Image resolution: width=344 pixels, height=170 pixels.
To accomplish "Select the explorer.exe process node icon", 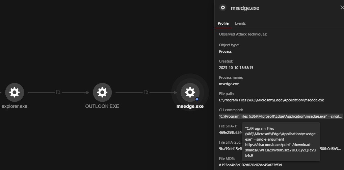I will tap(14, 92).
